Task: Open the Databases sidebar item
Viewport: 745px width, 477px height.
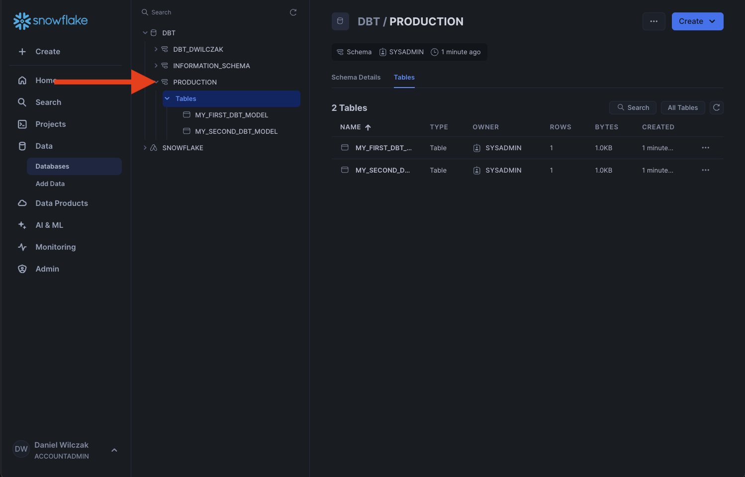Action: point(74,166)
